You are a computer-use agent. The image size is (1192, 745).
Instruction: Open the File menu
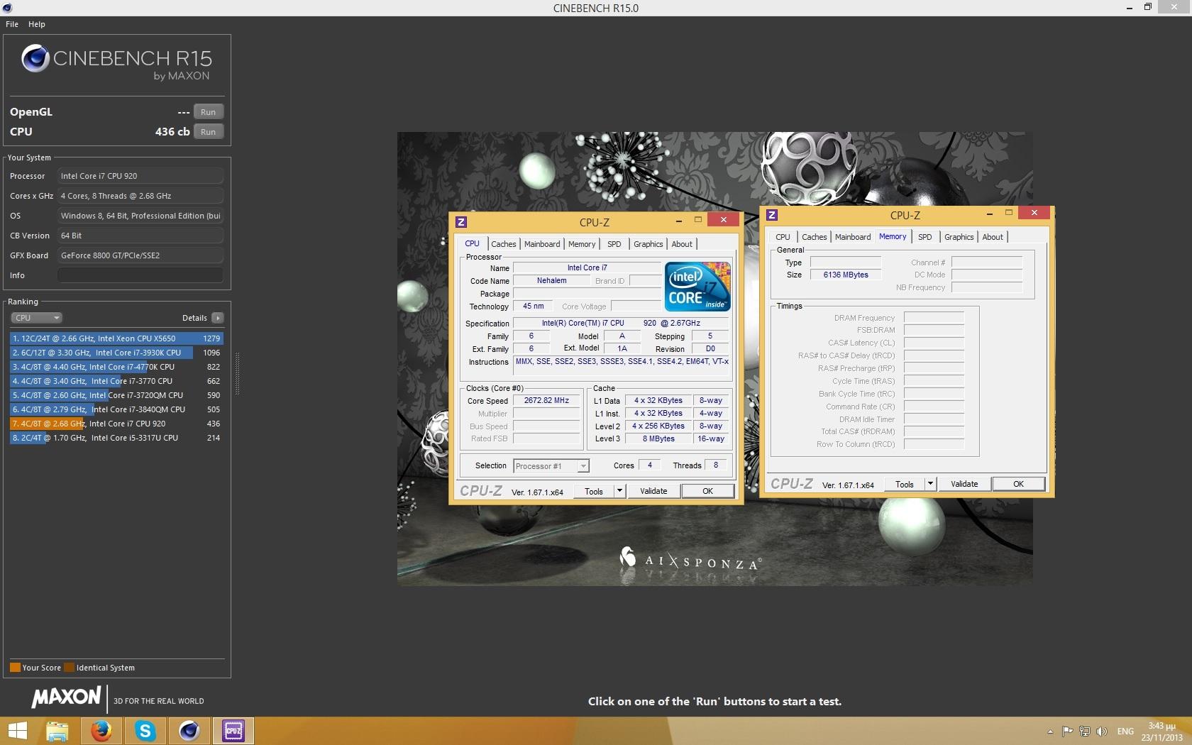pyautogui.click(x=12, y=24)
